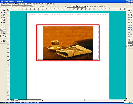Open the ファイル (File) menu

[x=5, y=4]
